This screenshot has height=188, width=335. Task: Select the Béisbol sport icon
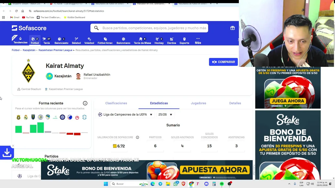[x=76, y=40]
